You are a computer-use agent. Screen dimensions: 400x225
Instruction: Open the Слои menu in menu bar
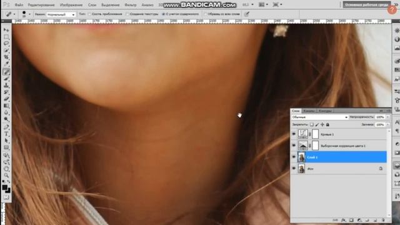pos(92,5)
